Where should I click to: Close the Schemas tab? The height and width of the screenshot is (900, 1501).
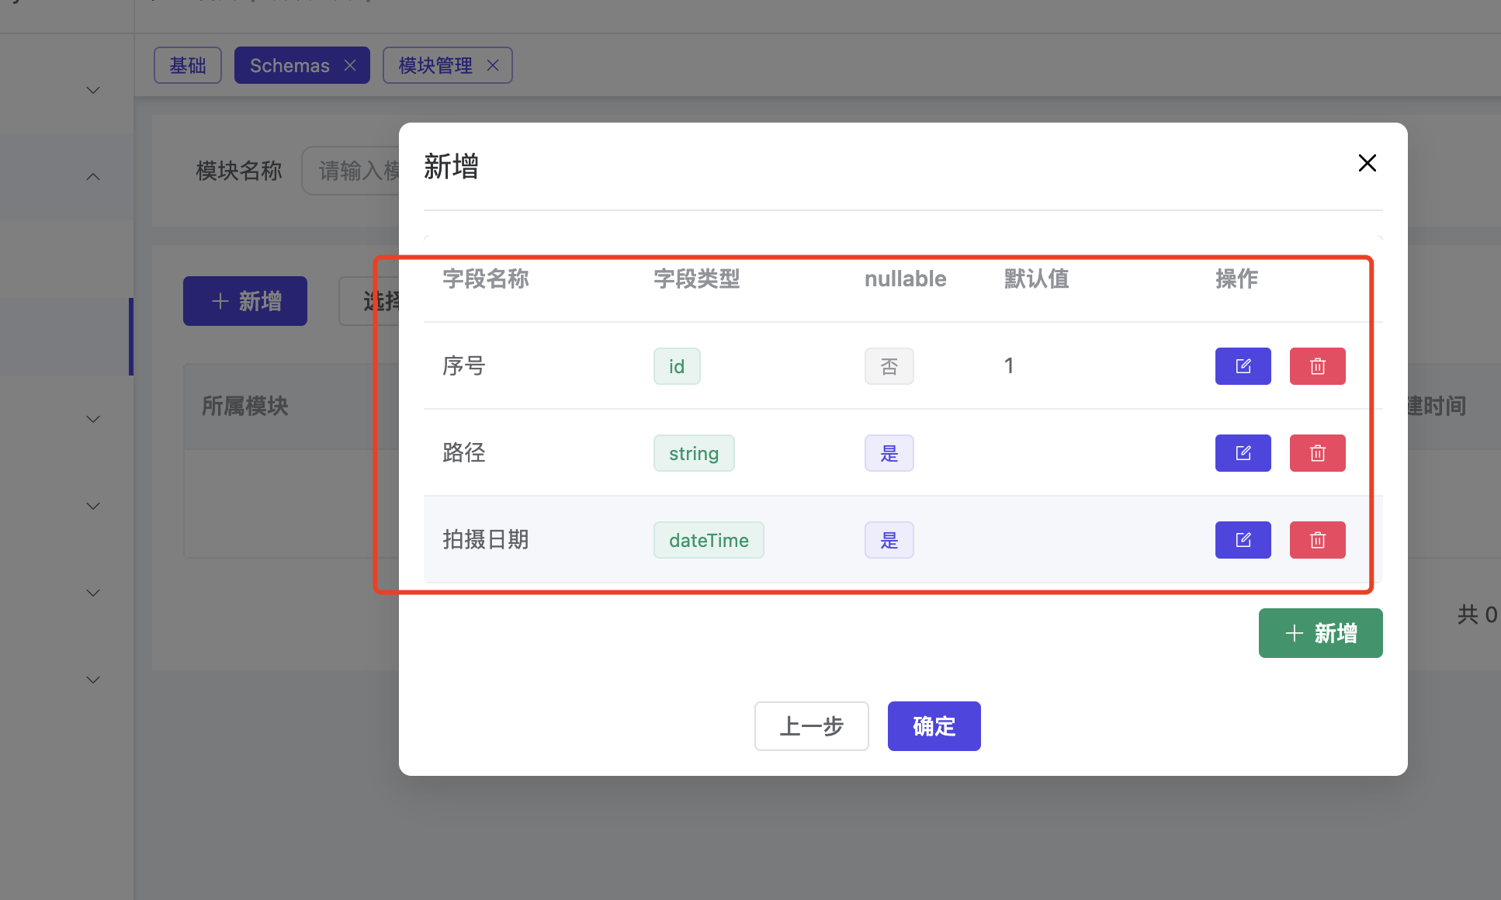[350, 65]
